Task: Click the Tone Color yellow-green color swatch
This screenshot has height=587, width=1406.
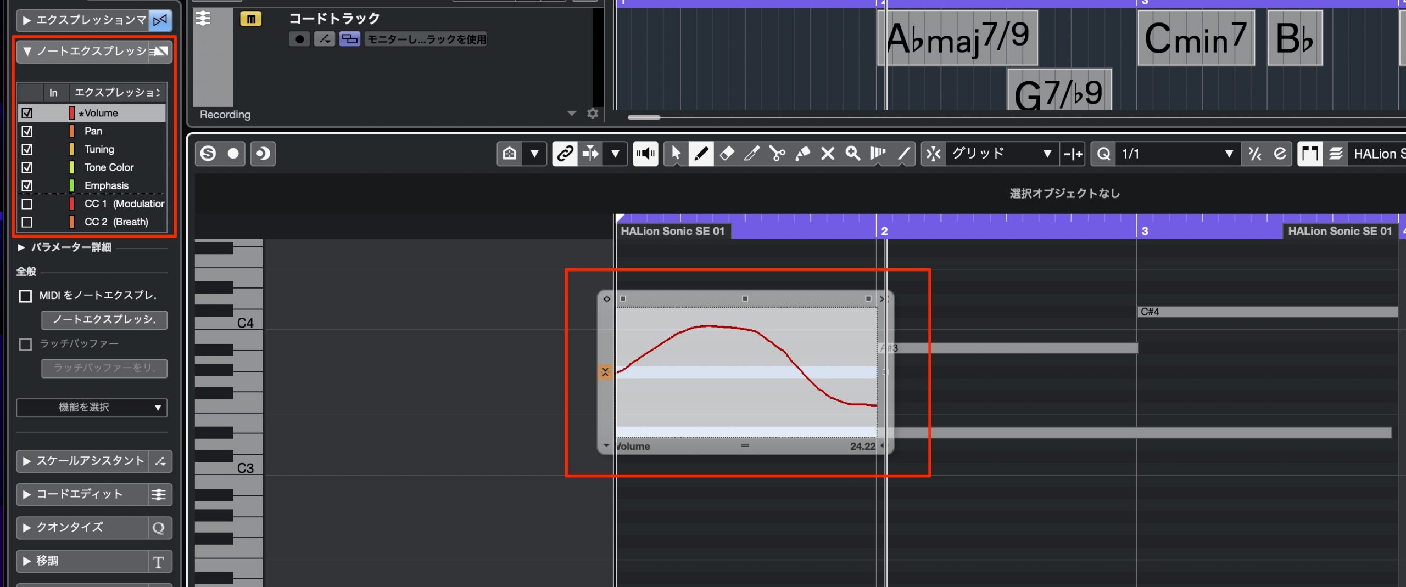Action: (71, 167)
